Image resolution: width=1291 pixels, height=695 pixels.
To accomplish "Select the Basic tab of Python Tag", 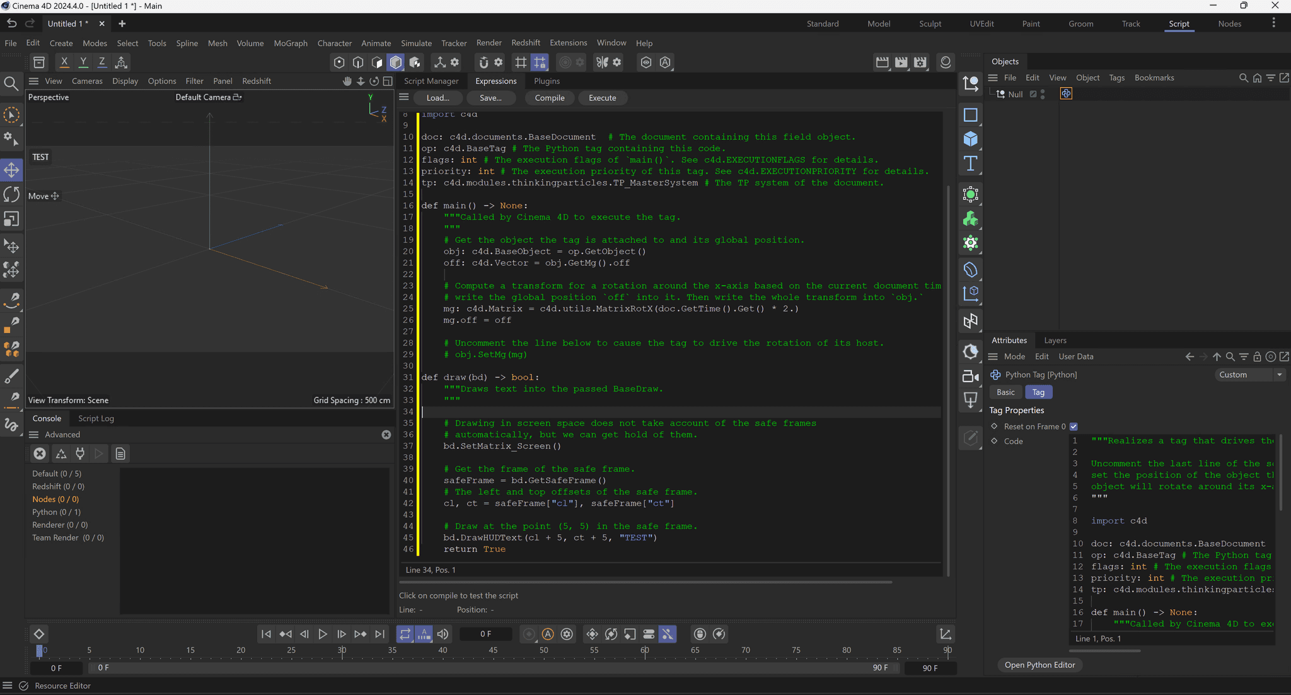I will [1005, 392].
